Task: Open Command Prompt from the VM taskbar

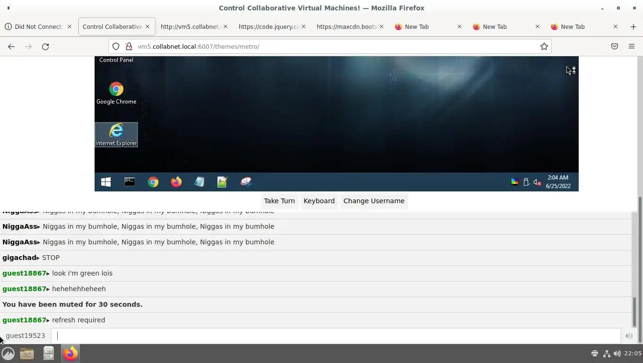Action: click(x=130, y=182)
